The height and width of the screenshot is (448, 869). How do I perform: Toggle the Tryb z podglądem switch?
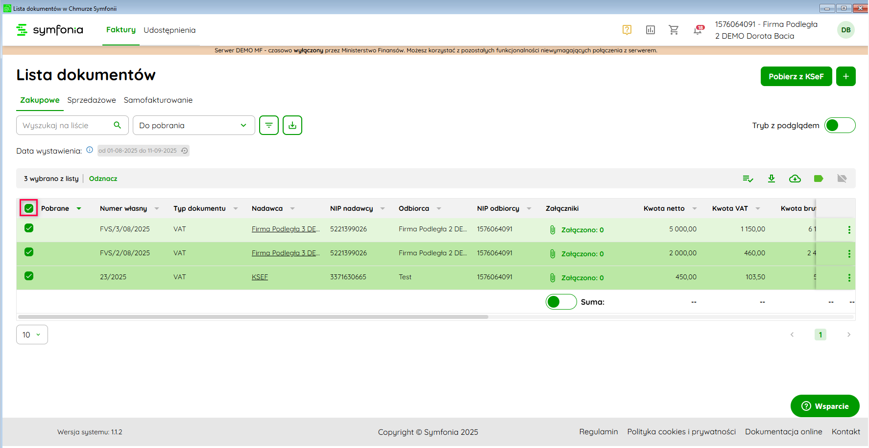pyautogui.click(x=840, y=126)
